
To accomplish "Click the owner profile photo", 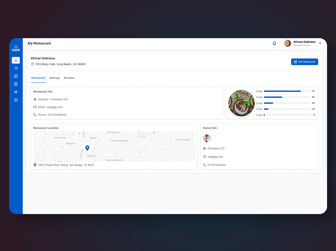I will (x=207, y=138).
